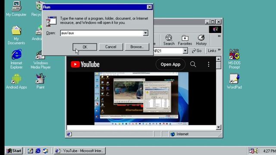Click the Windows flag throbber in Internet Explorer

[215, 29]
